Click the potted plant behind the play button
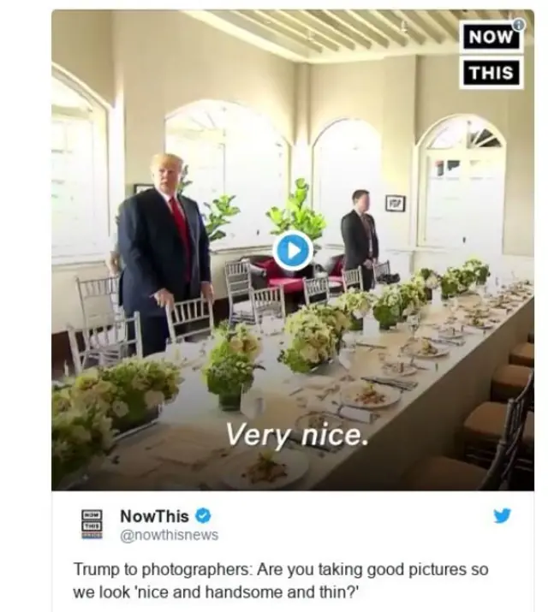 pos(295,208)
